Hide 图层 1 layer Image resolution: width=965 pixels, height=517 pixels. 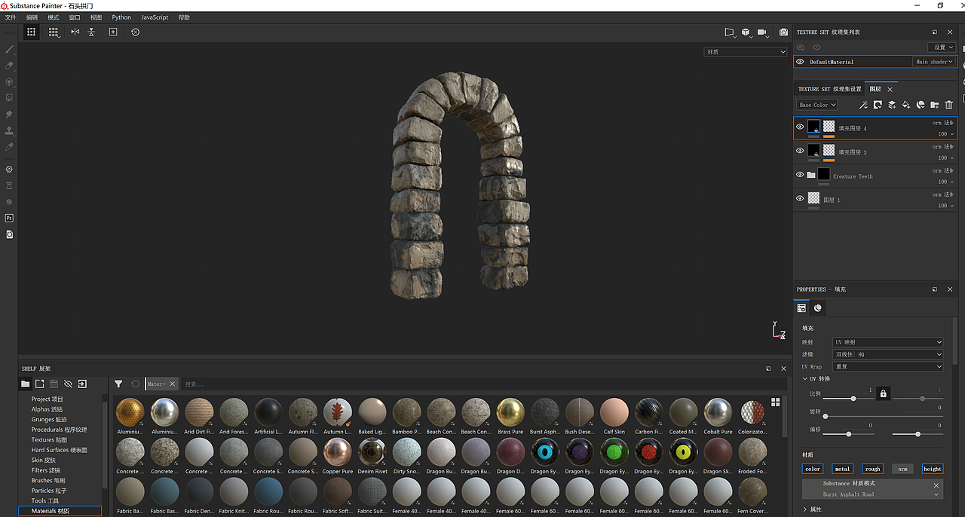click(x=800, y=199)
